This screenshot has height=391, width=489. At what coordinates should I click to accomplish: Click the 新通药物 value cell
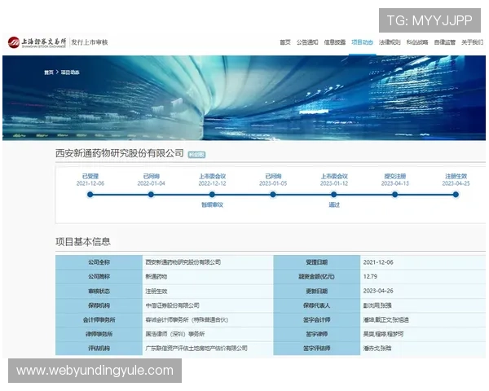click(208, 277)
